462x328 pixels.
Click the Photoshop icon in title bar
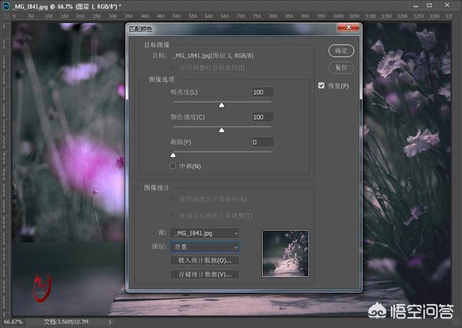(6, 7)
